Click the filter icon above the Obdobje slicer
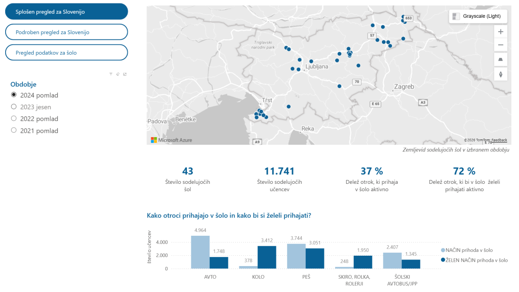 [111, 74]
